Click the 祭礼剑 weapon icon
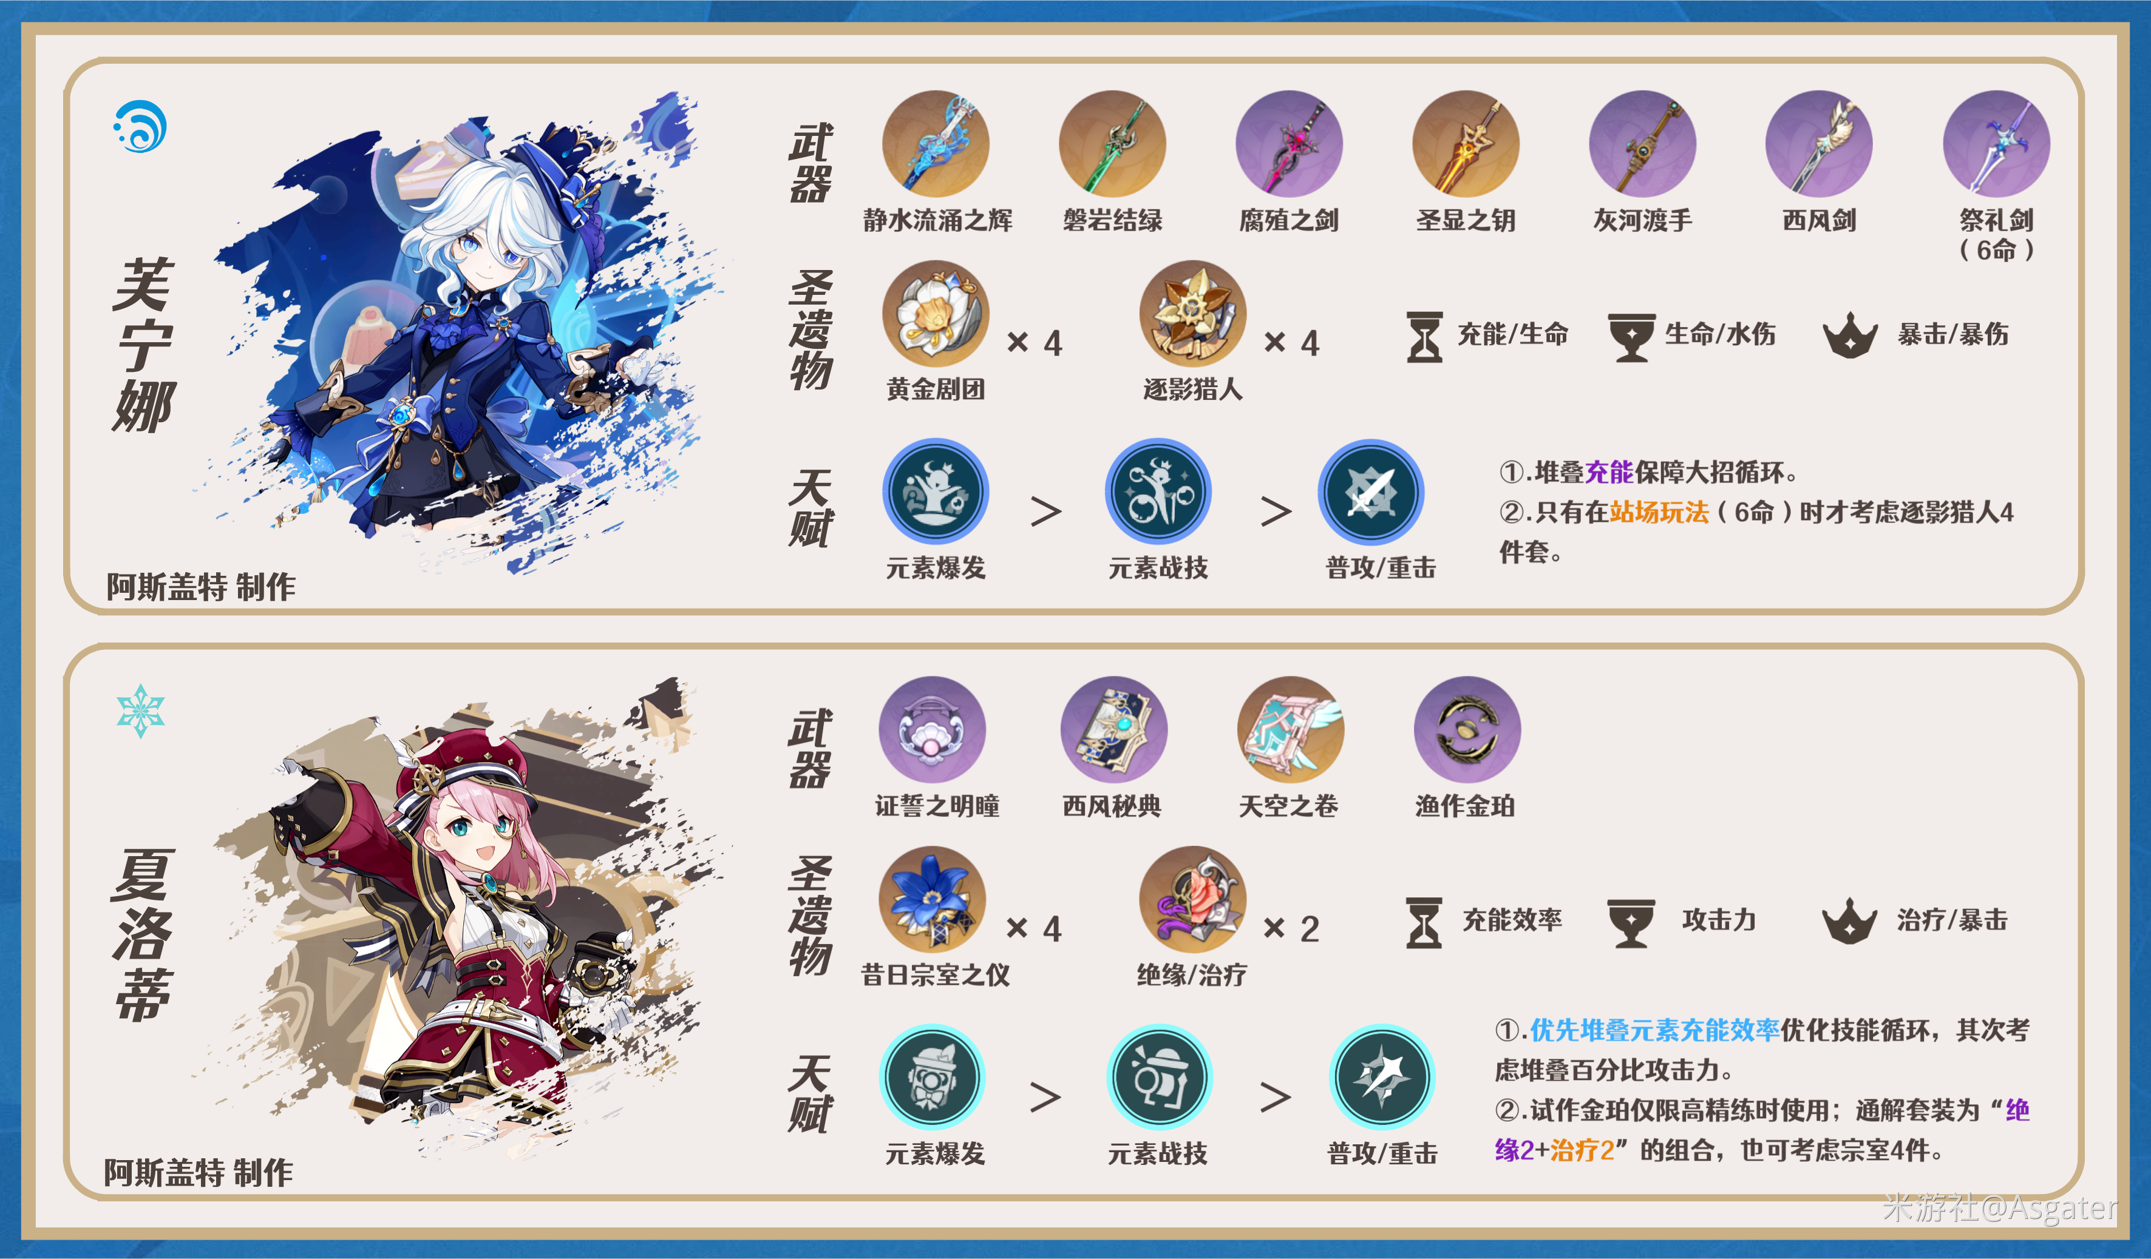 click(1996, 144)
